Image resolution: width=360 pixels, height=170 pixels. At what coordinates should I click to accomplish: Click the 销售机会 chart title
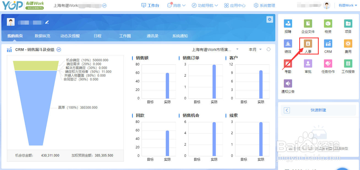point(191,116)
